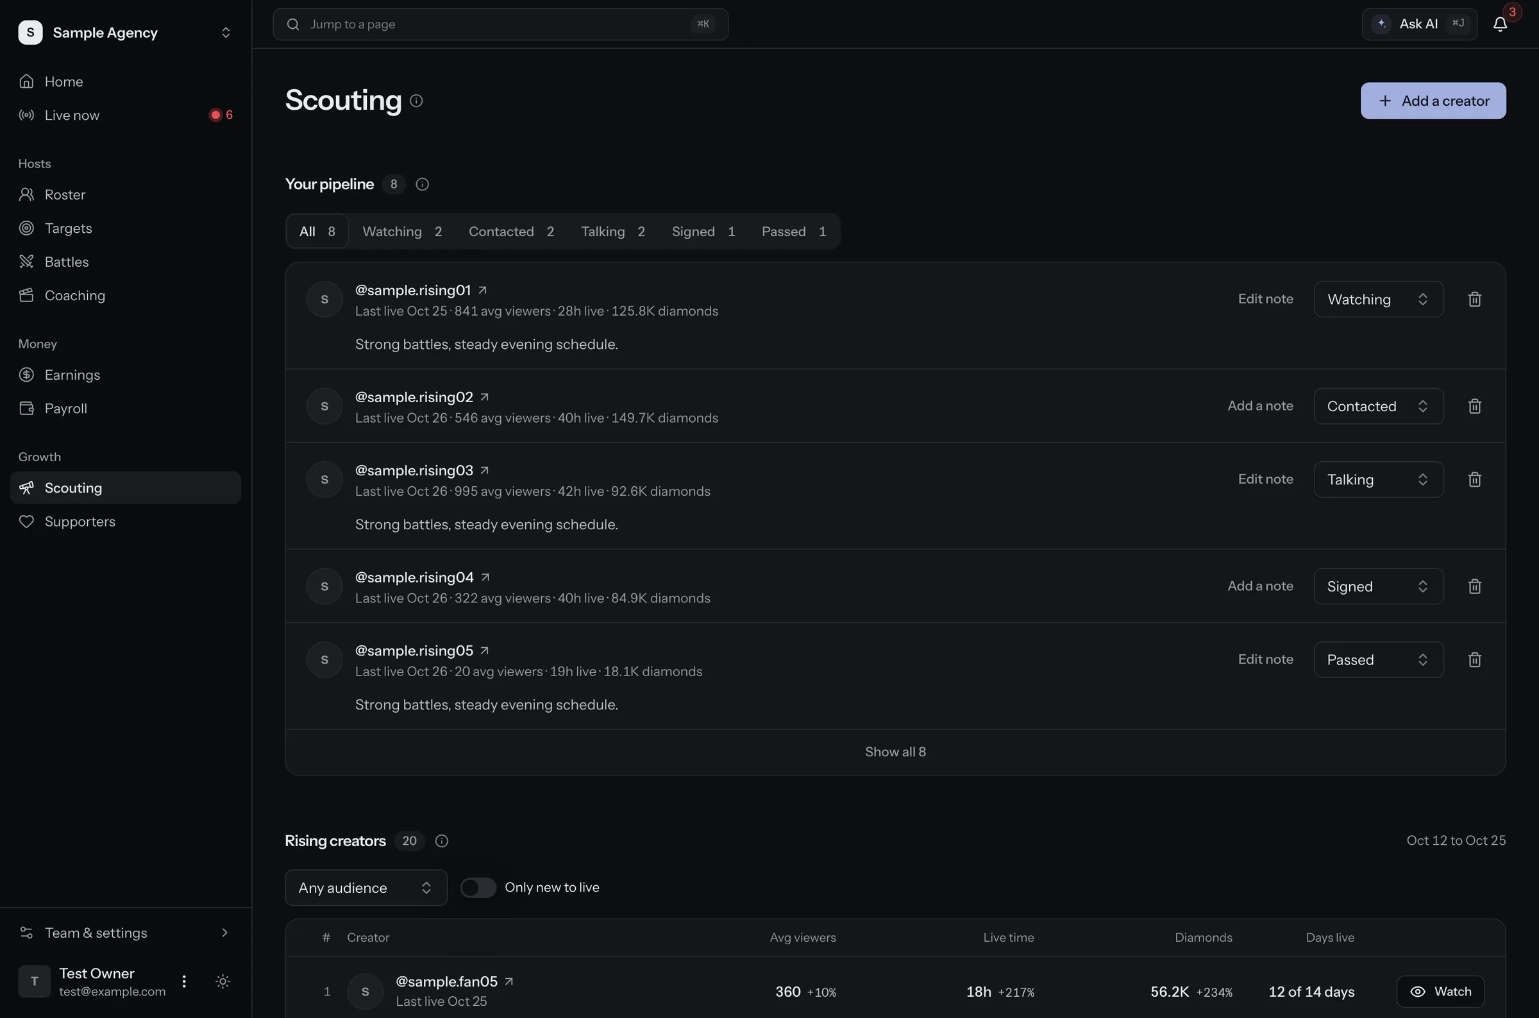Open @sample.fan05 external link arrow
Screen dimensions: 1539x1018
coord(509,981)
